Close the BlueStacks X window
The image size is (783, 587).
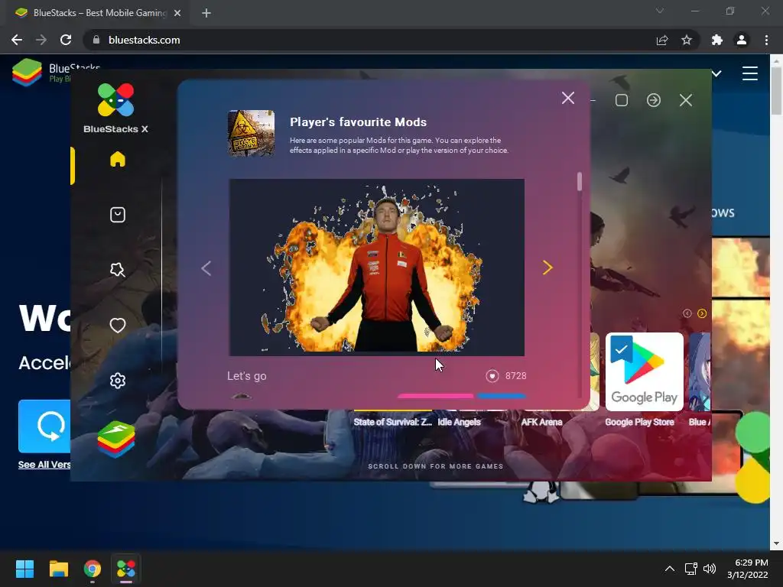pos(686,100)
